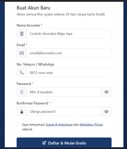Click the Konfirmasi Password label text
Viewport: 127px width, 149px height.
(32, 103)
